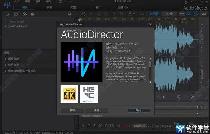
Task: Jump to the previous marker or start
Action: (101, 126)
